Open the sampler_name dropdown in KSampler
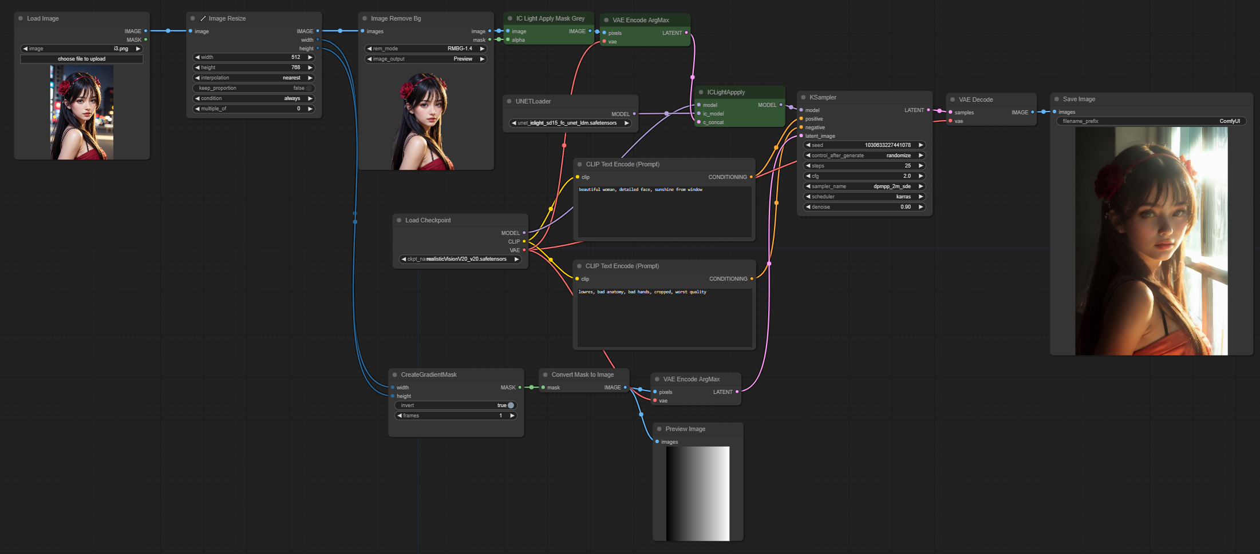The height and width of the screenshot is (554, 1260). 864,186
